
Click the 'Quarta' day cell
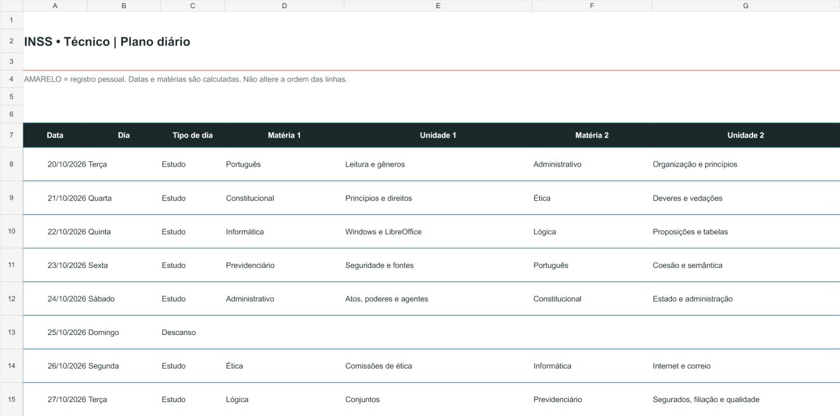click(x=124, y=198)
